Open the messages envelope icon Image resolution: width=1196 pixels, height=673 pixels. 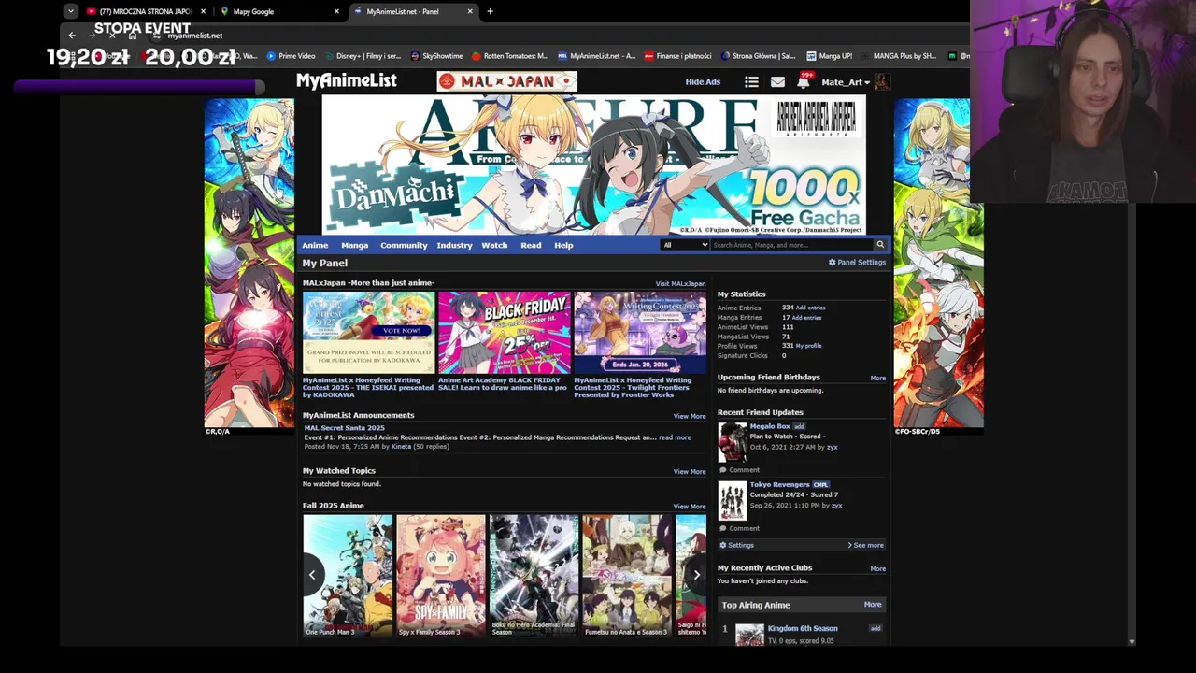(777, 82)
